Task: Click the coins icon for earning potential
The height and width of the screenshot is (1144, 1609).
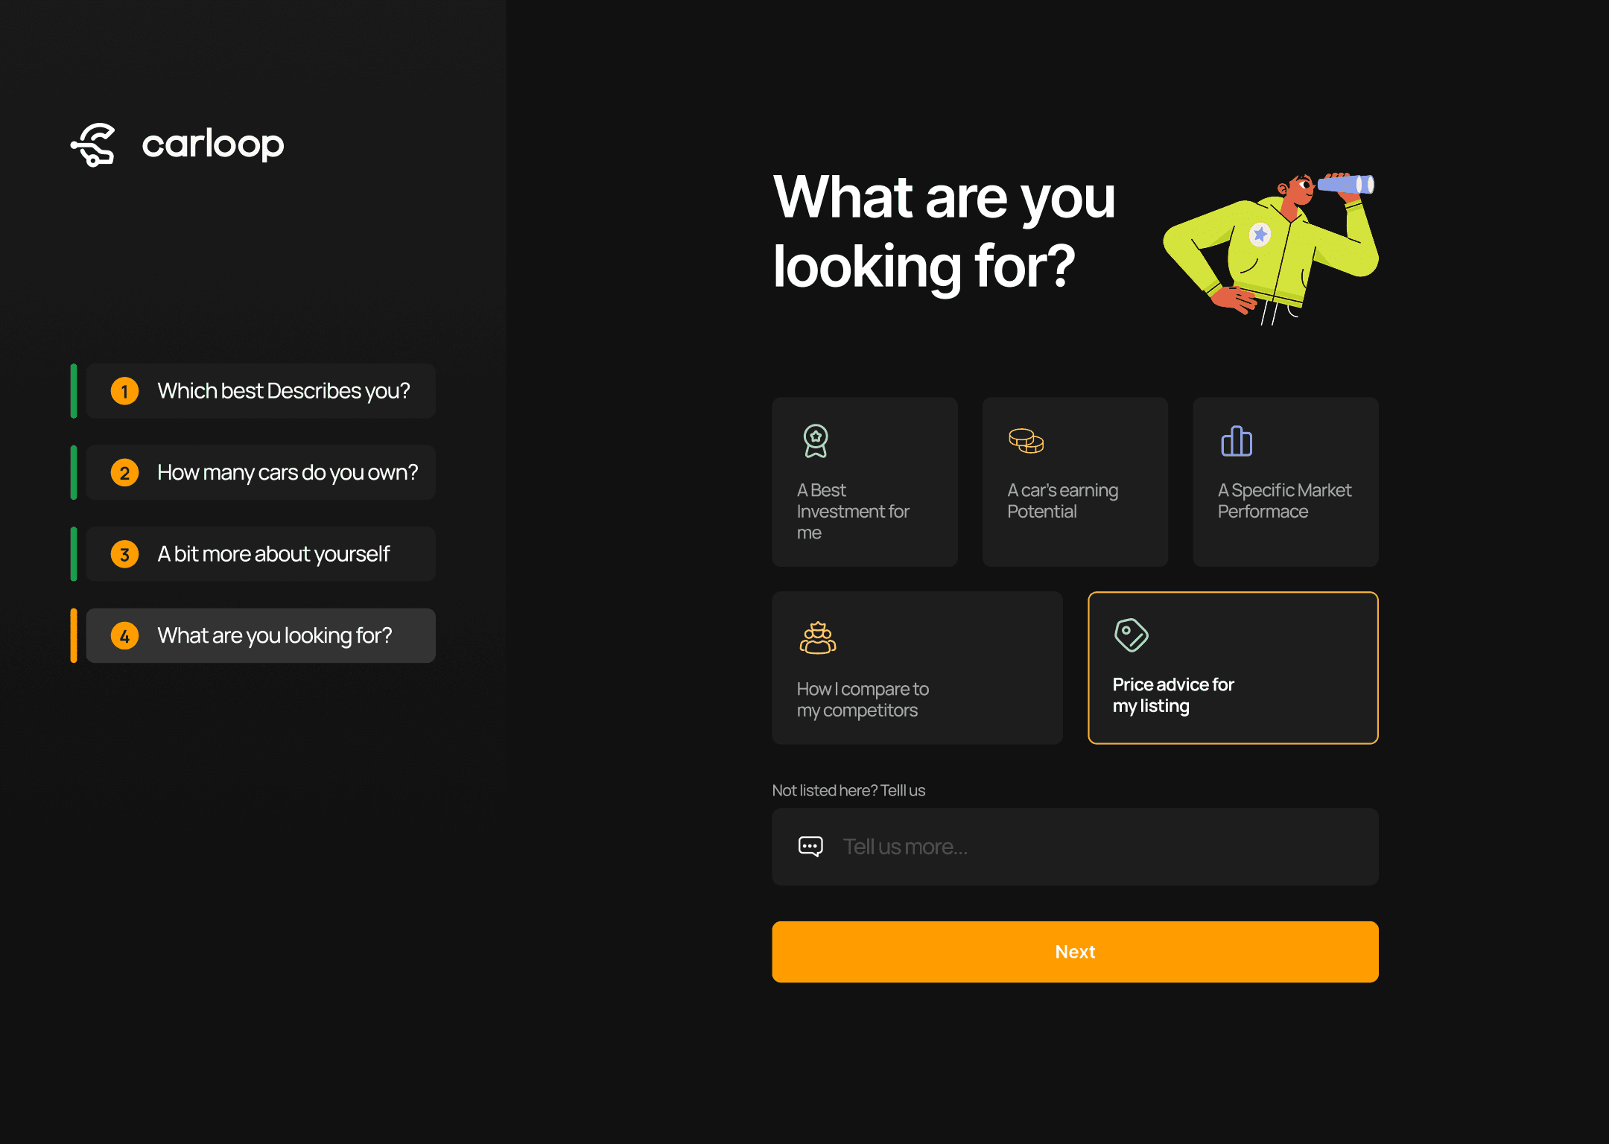Action: pos(1026,441)
